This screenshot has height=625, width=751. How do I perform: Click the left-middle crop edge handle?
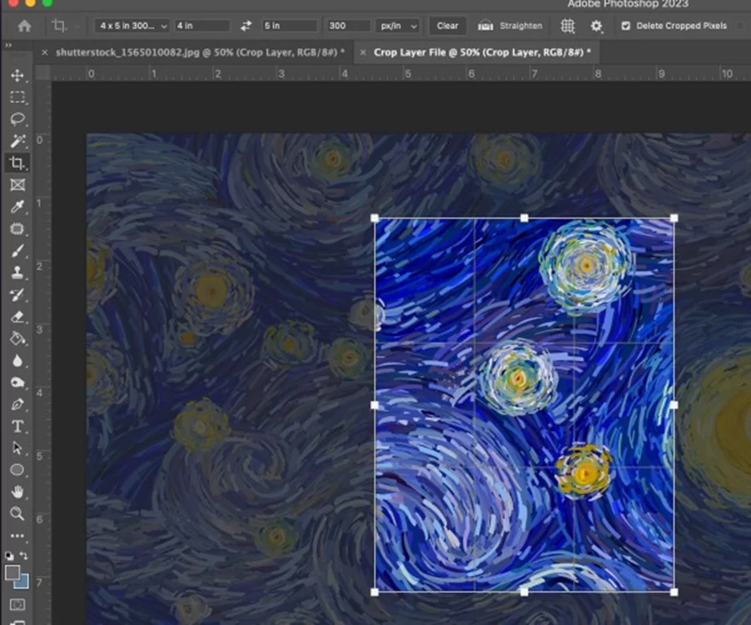click(x=375, y=406)
